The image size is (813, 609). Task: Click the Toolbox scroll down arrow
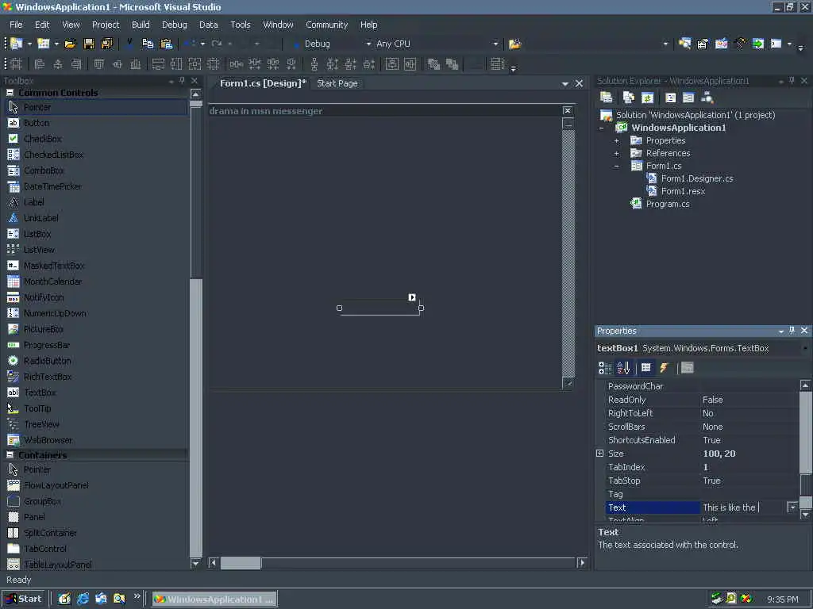tap(195, 564)
